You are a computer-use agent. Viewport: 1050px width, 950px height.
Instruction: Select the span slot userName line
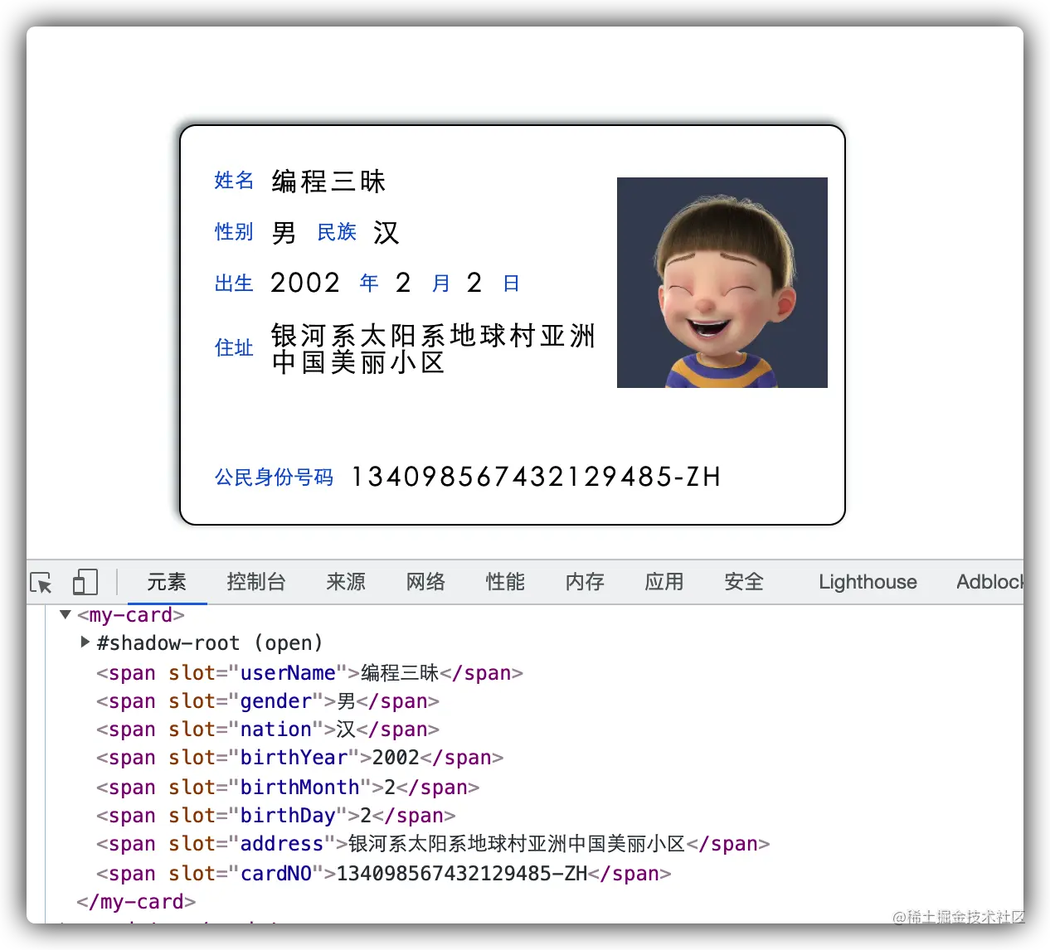click(x=309, y=673)
